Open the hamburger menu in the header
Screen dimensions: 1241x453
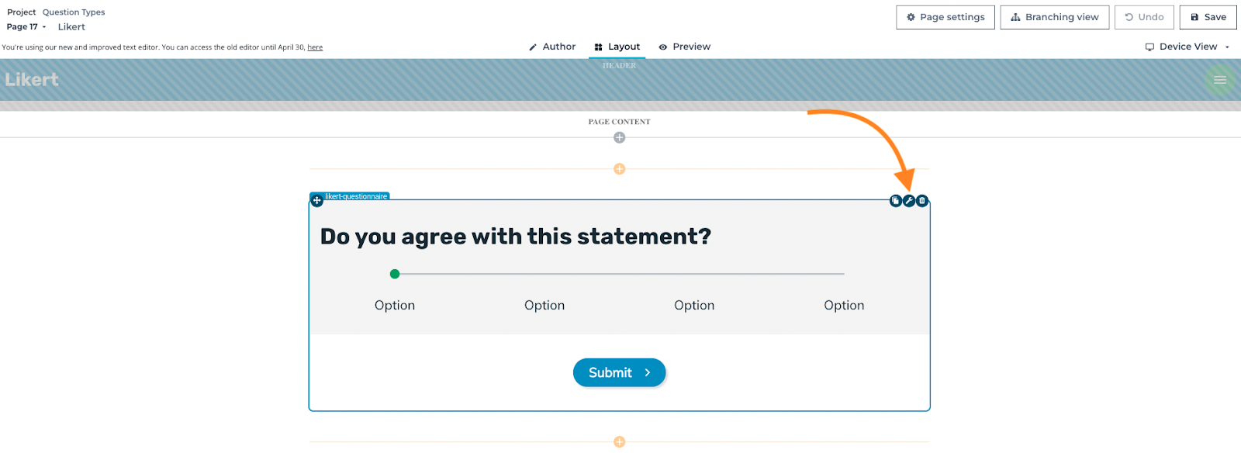tap(1220, 80)
